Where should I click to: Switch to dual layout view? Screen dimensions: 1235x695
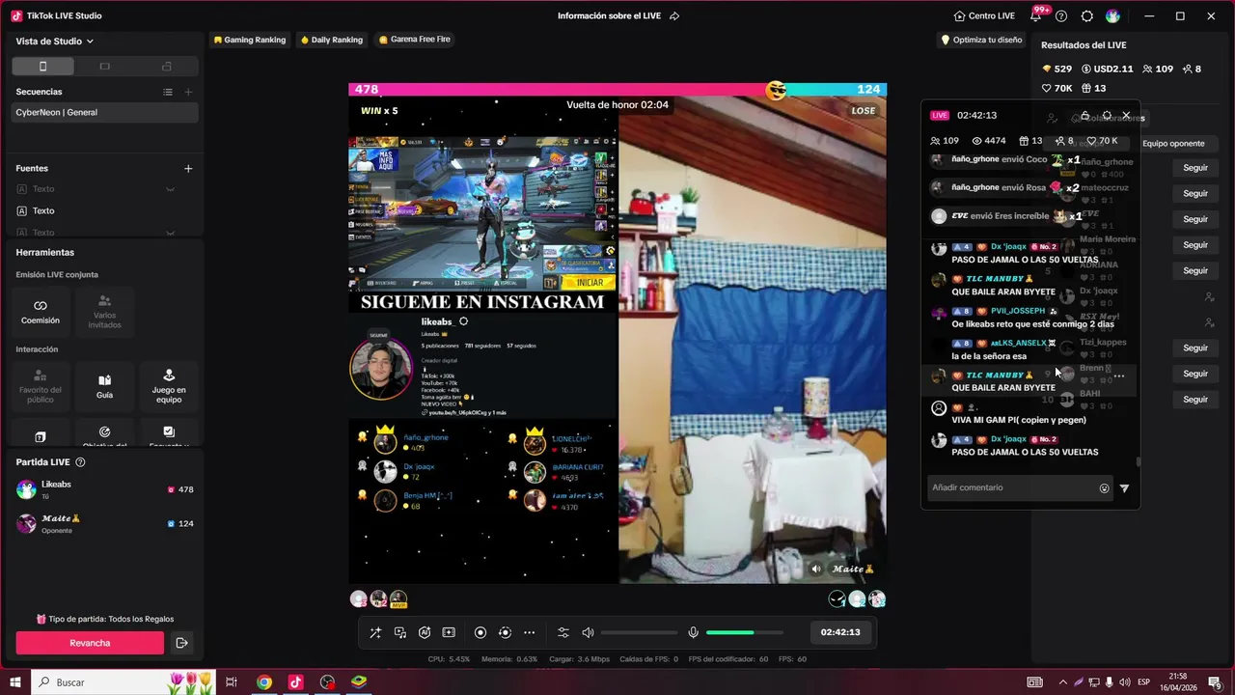(x=167, y=66)
